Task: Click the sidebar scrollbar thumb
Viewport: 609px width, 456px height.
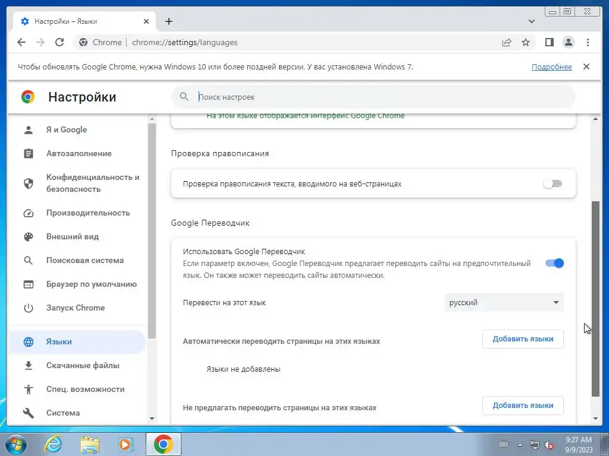Action: coord(152,231)
